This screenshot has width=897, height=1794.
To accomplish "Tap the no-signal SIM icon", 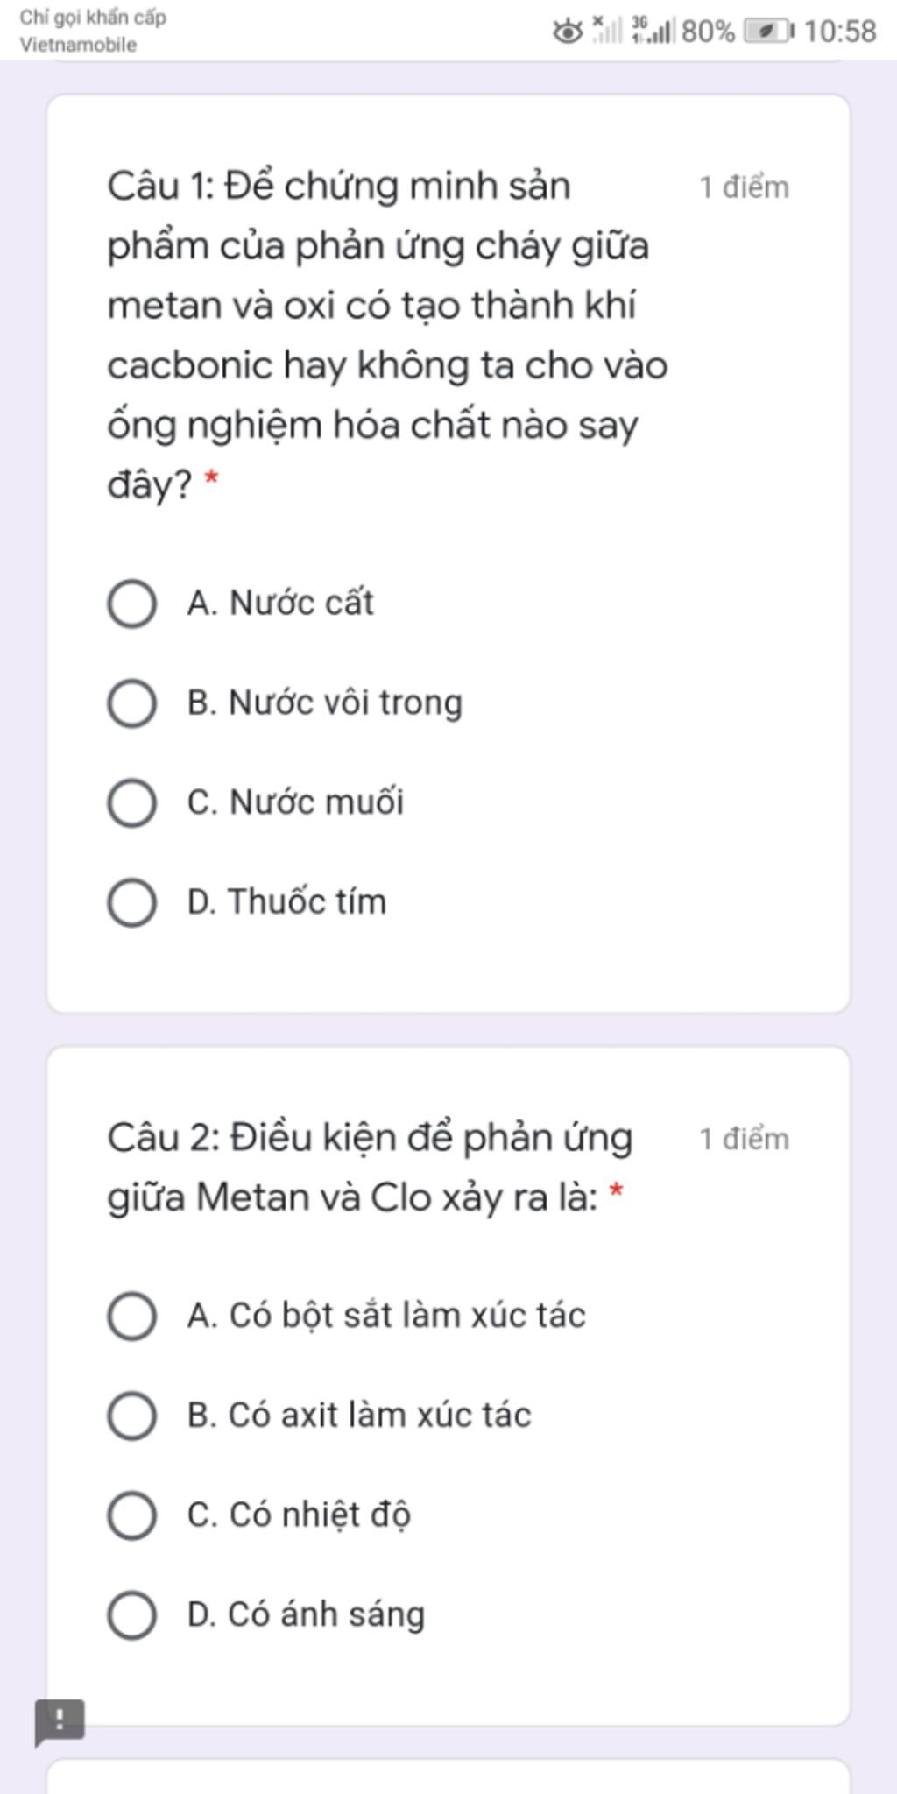I will [x=607, y=30].
